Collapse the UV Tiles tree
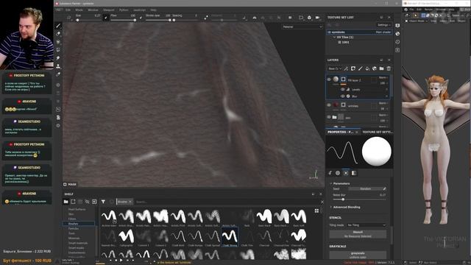 334,38
